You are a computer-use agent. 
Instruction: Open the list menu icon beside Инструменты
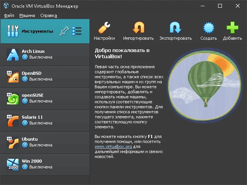point(77,31)
